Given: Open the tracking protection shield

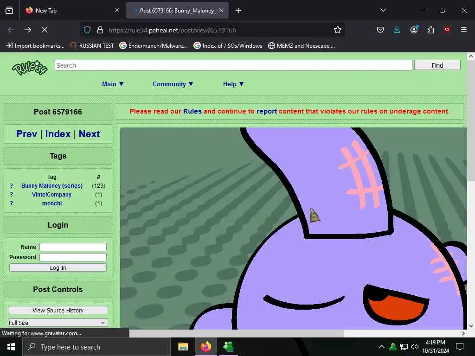Looking at the screenshot, I should [x=87, y=30].
